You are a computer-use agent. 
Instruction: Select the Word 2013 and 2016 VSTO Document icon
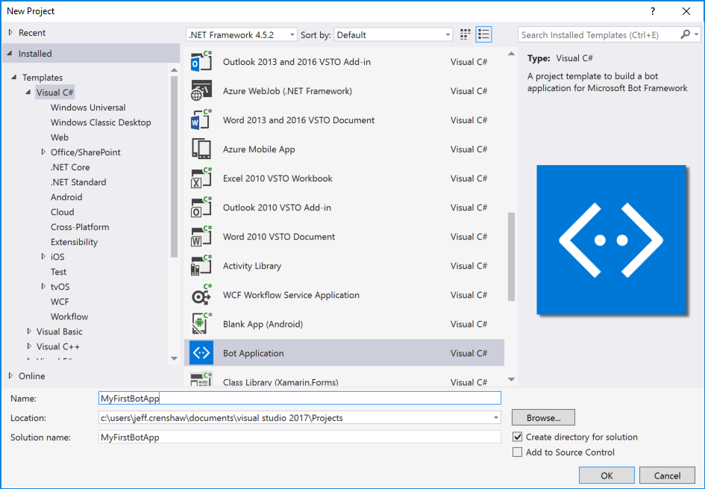[x=201, y=120]
